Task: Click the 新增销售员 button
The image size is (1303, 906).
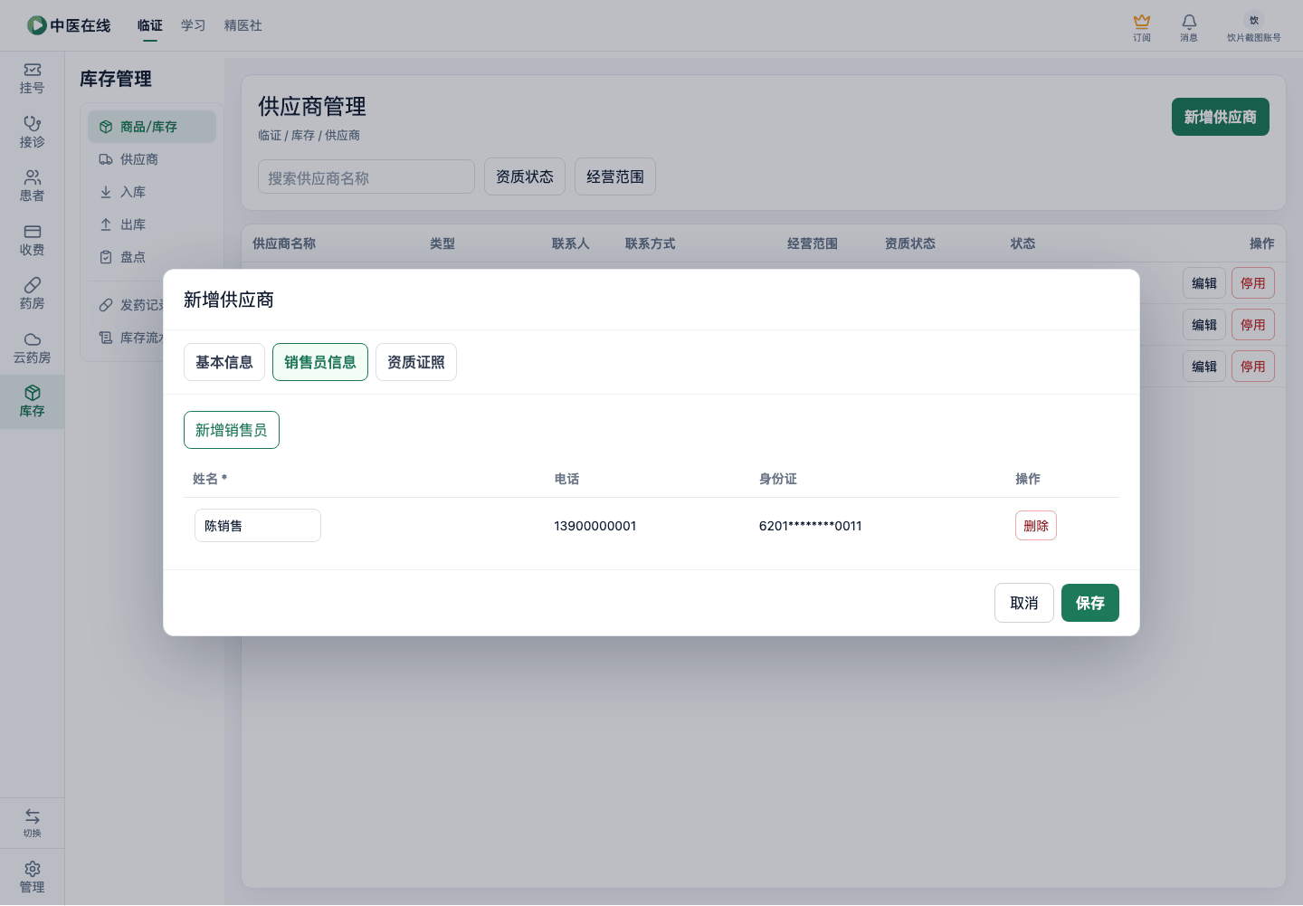Action: click(232, 430)
